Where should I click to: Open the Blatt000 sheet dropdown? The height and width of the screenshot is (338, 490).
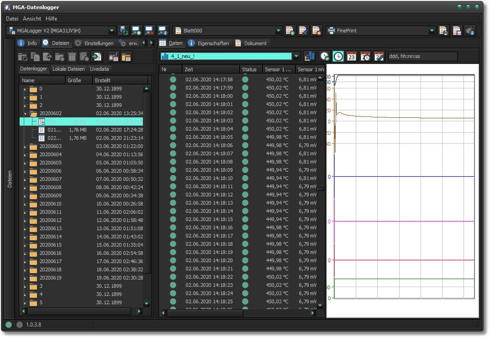coord(278,31)
